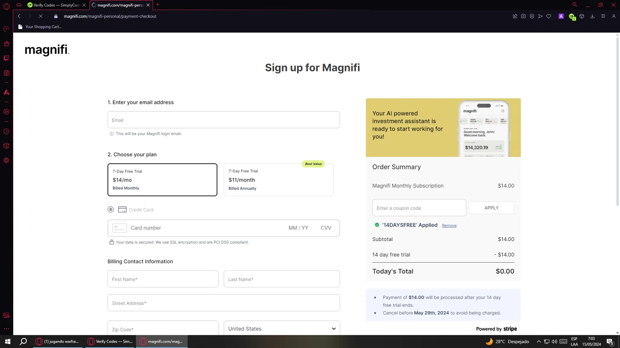This screenshot has width=620, height=348.
Task: Click the Last Name field
Action: click(282, 279)
